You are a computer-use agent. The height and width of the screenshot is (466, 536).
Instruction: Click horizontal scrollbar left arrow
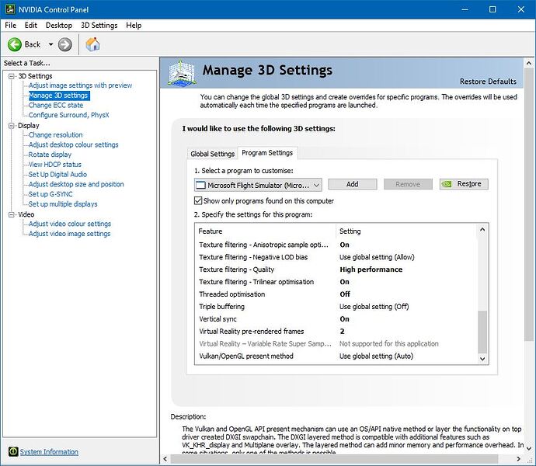pos(165,459)
